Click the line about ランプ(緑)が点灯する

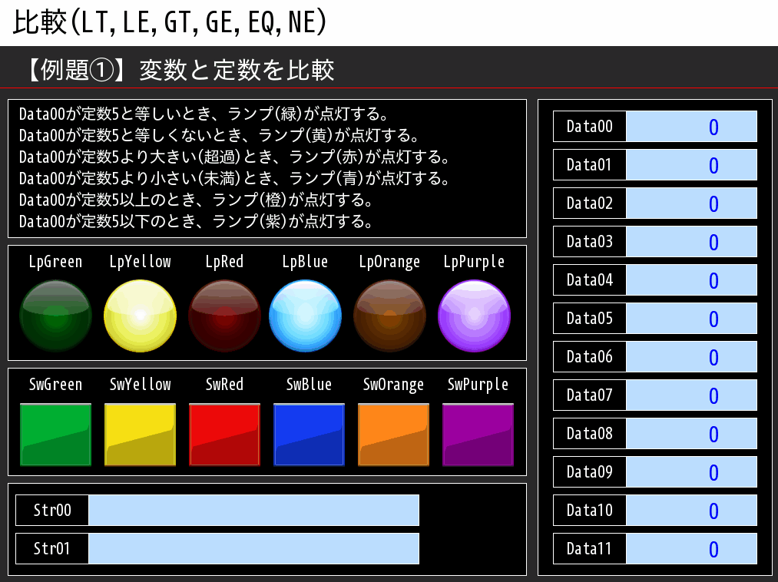point(204,114)
